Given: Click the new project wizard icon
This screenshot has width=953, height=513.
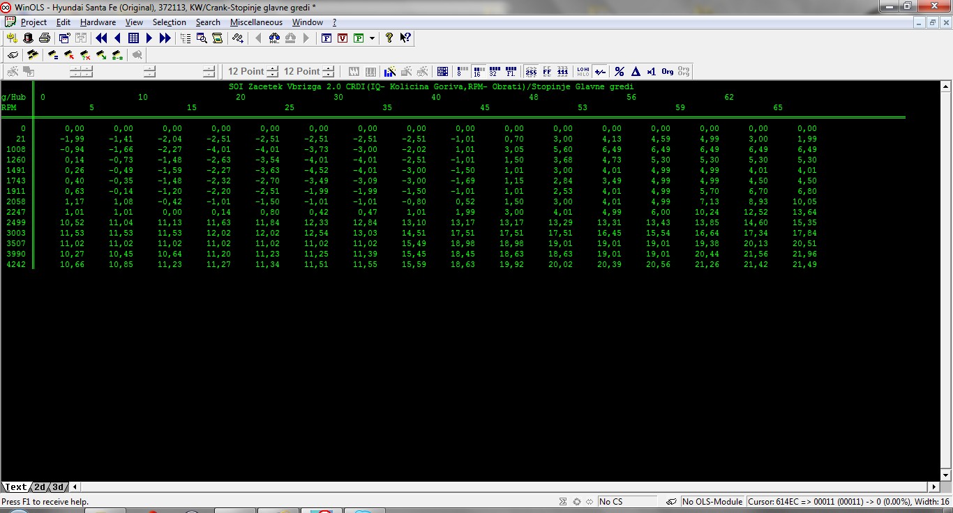Looking at the screenshot, I should 12,38.
